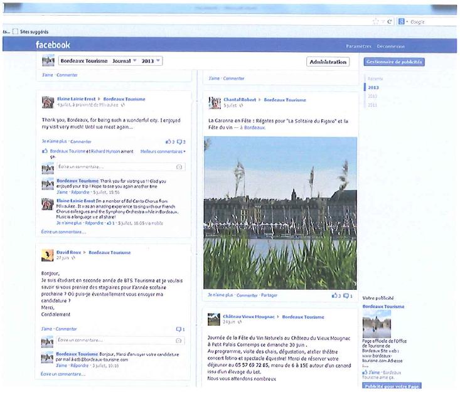460x394 pixels.
Task: Click the comment bubble on David Roux's post
Action: click(180, 329)
